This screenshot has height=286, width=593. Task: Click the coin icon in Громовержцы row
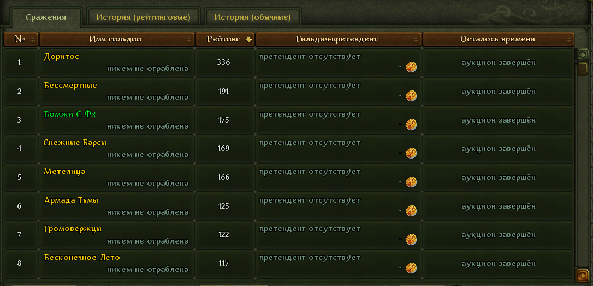[x=411, y=239]
